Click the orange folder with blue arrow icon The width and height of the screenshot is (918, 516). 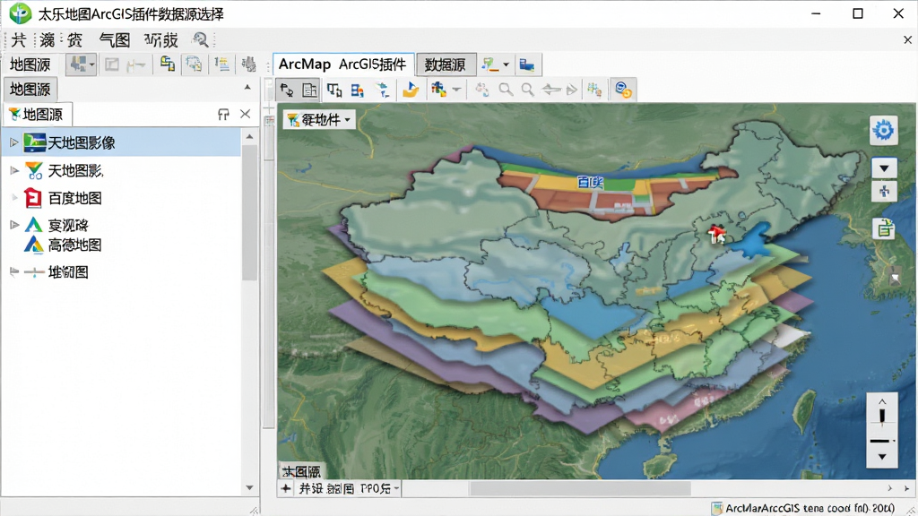click(x=411, y=90)
